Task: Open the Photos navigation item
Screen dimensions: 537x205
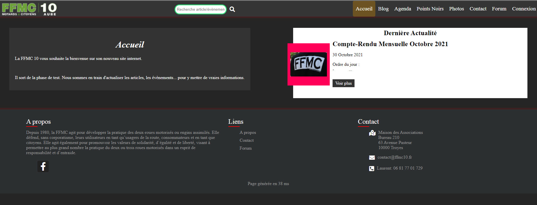Action: 456,9
